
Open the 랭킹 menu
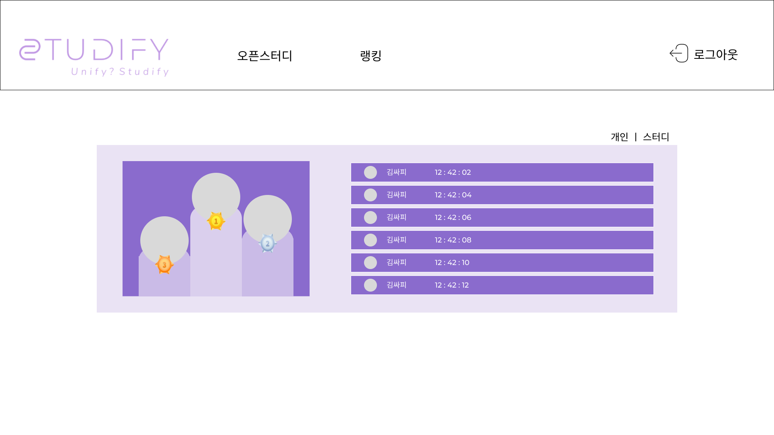pyautogui.click(x=370, y=56)
